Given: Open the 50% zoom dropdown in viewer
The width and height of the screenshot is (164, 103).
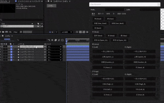Looking at the screenshot, I should click(x=57, y=32).
